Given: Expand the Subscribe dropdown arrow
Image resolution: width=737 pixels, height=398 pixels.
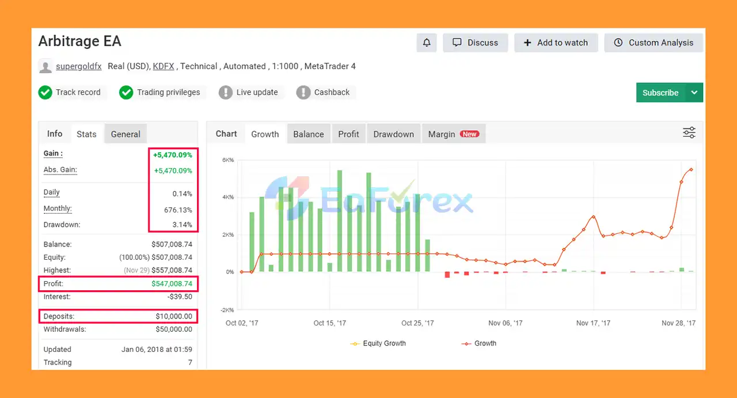Looking at the screenshot, I should (x=694, y=93).
